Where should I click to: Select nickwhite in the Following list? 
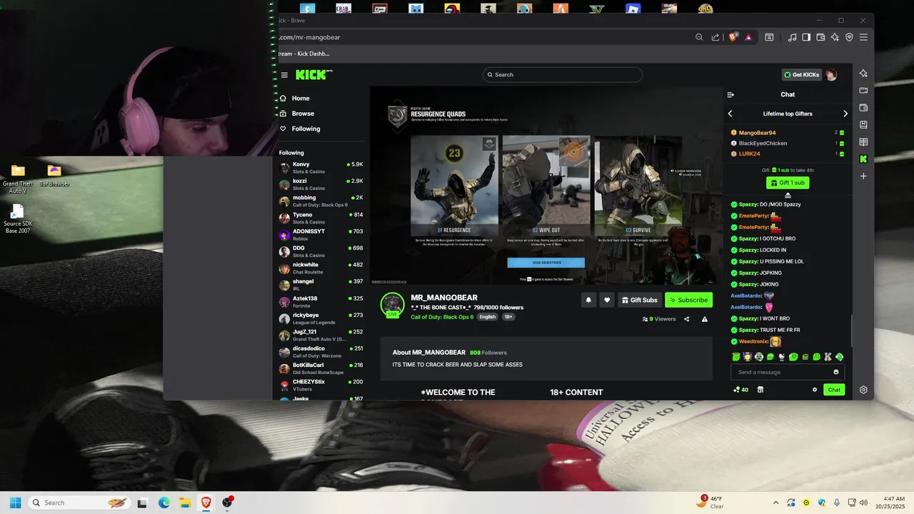pos(321,268)
